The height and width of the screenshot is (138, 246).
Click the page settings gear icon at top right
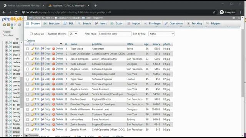234,18
